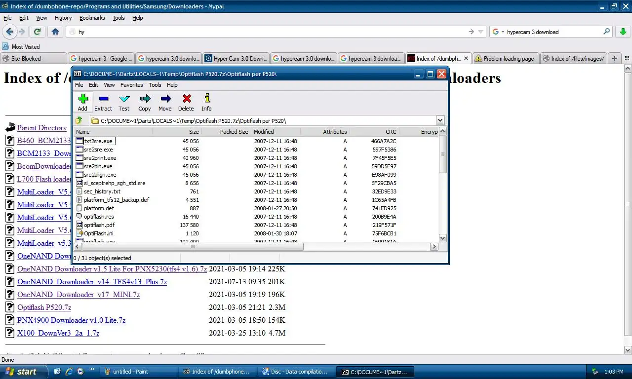Viewport: 632px width, 379px height.
Task: Click the Most Visited bookmark button
Action: click(21, 46)
